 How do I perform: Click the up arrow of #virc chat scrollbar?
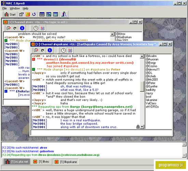click(112, 34)
